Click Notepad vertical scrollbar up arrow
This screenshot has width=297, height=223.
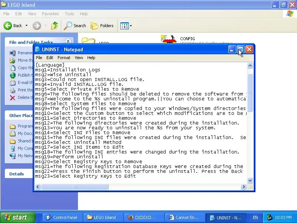pyautogui.click(x=250, y=66)
